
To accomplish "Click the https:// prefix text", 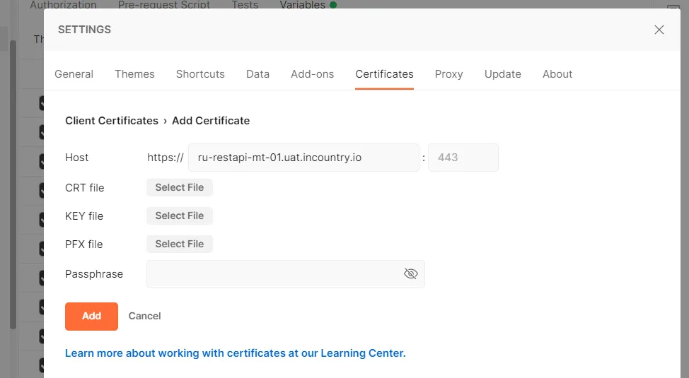I will tap(166, 158).
